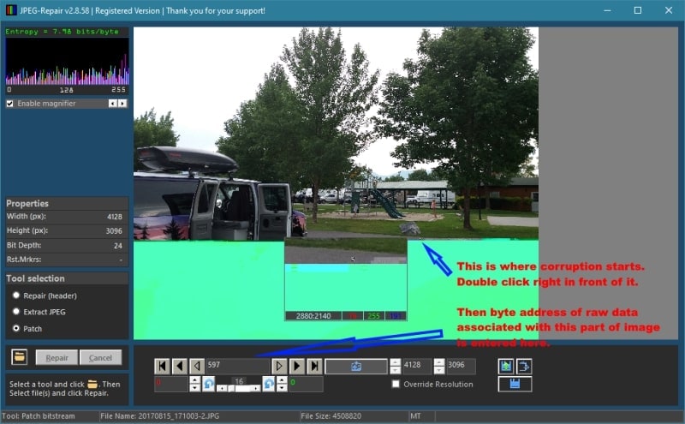685x424 pixels.
Task: Increase height value with up stepper
Action: tap(439, 362)
